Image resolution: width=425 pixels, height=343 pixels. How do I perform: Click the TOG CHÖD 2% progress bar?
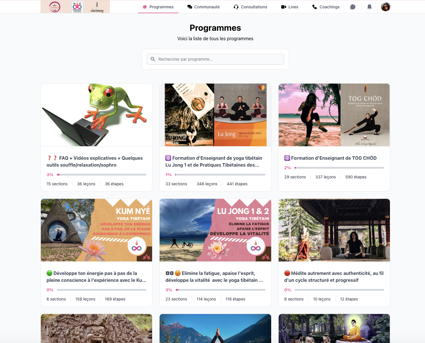(339, 168)
